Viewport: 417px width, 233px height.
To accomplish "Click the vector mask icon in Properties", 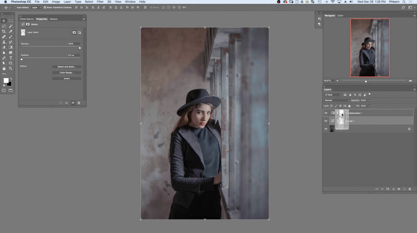I will pyautogui.click(x=79, y=32).
